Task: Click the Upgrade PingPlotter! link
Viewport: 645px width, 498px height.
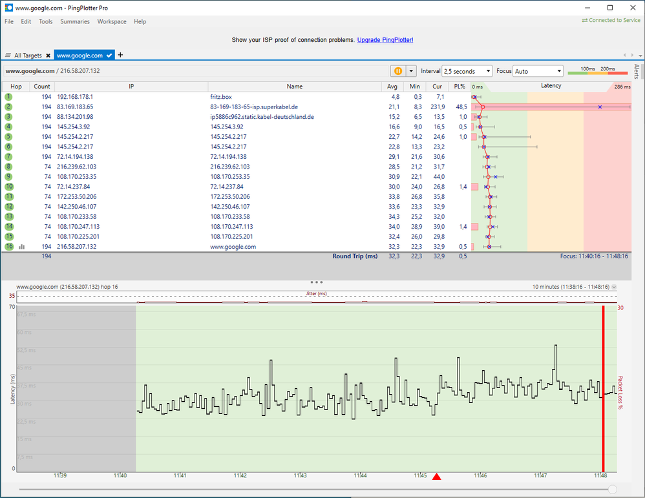Action: pyautogui.click(x=385, y=40)
